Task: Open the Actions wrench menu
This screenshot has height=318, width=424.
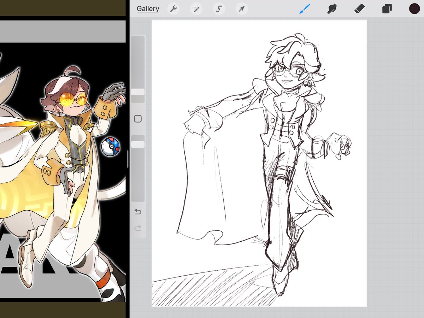Action: pos(173,9)
